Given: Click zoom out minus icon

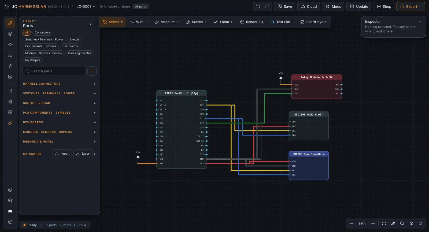Looking at the screenshot, I should click(352, 223).
